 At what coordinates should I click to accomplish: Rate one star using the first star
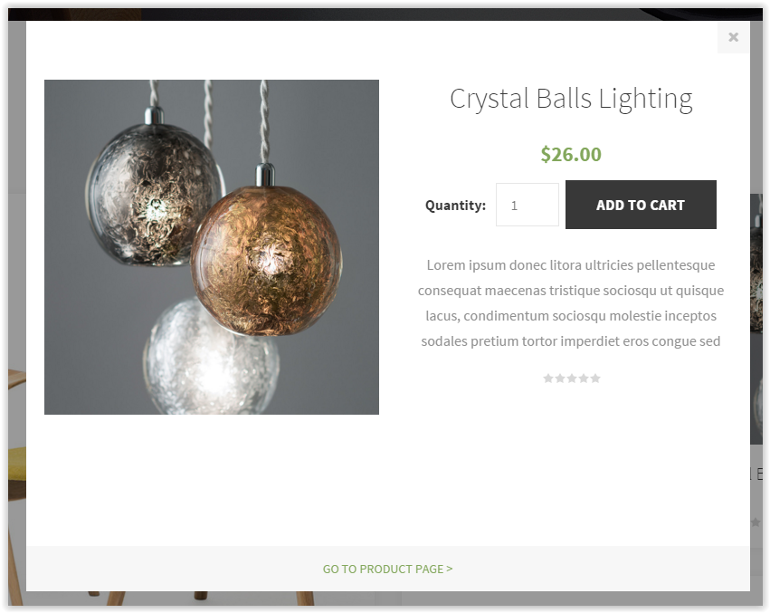(548, 378)
